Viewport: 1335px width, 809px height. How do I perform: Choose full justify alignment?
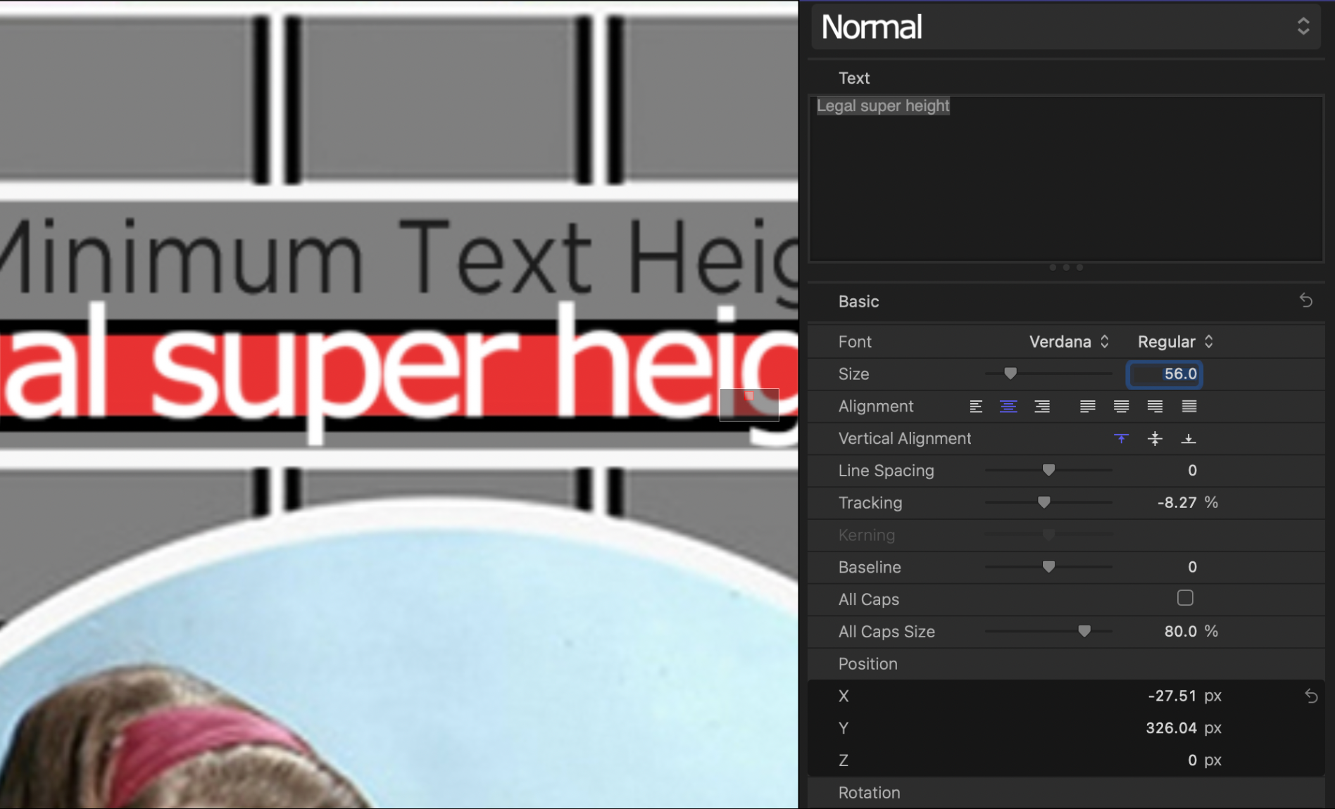1189,407
